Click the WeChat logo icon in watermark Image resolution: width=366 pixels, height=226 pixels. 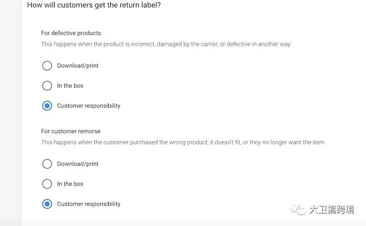[298, 209]
